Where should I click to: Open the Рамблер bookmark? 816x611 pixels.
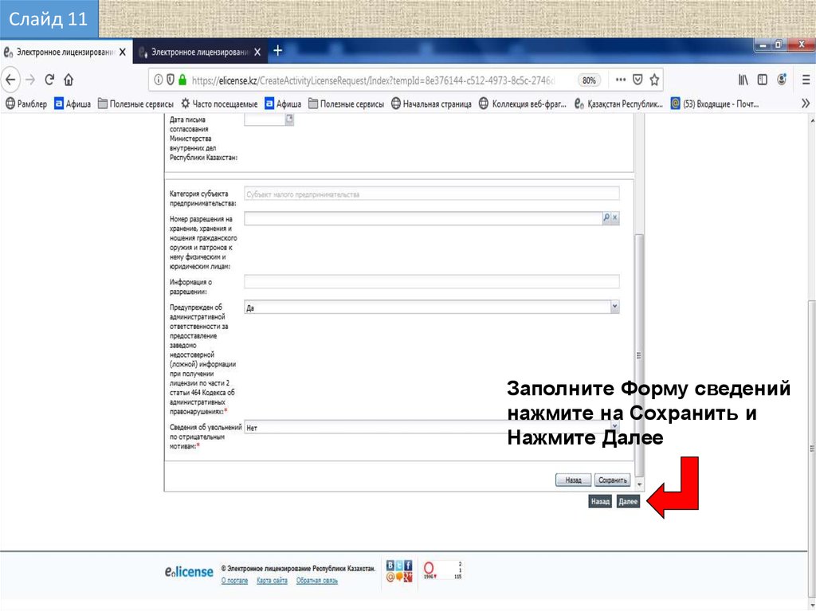pos(26,104)
